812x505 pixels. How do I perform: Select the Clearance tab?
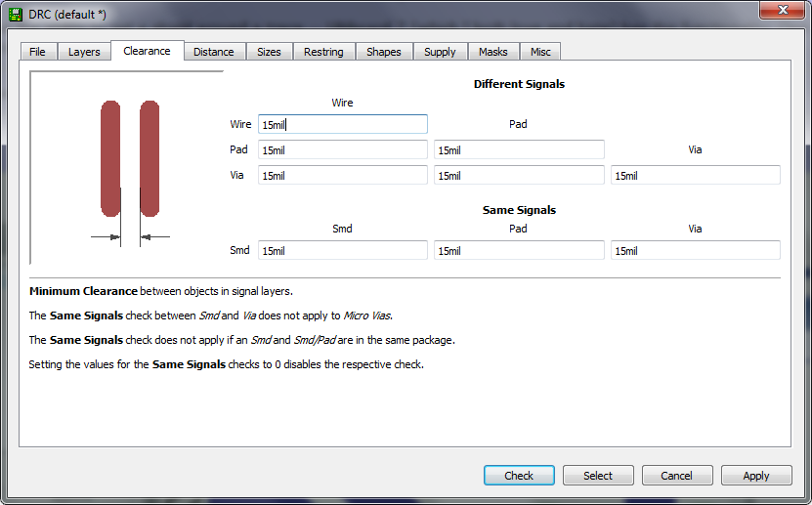148,51
